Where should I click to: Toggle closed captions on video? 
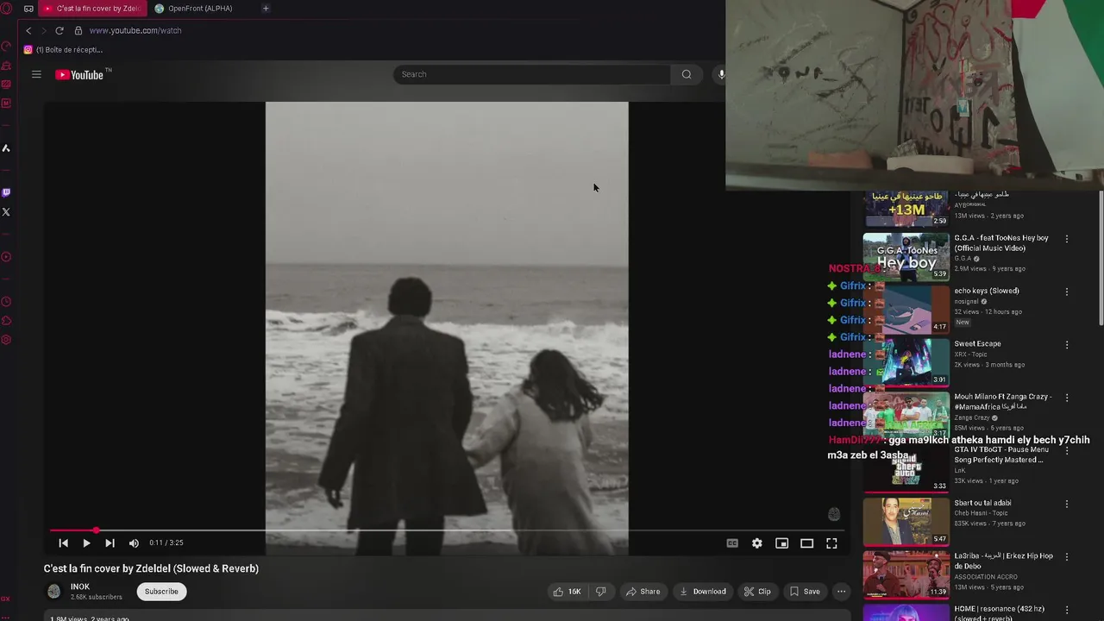[732, 543]
